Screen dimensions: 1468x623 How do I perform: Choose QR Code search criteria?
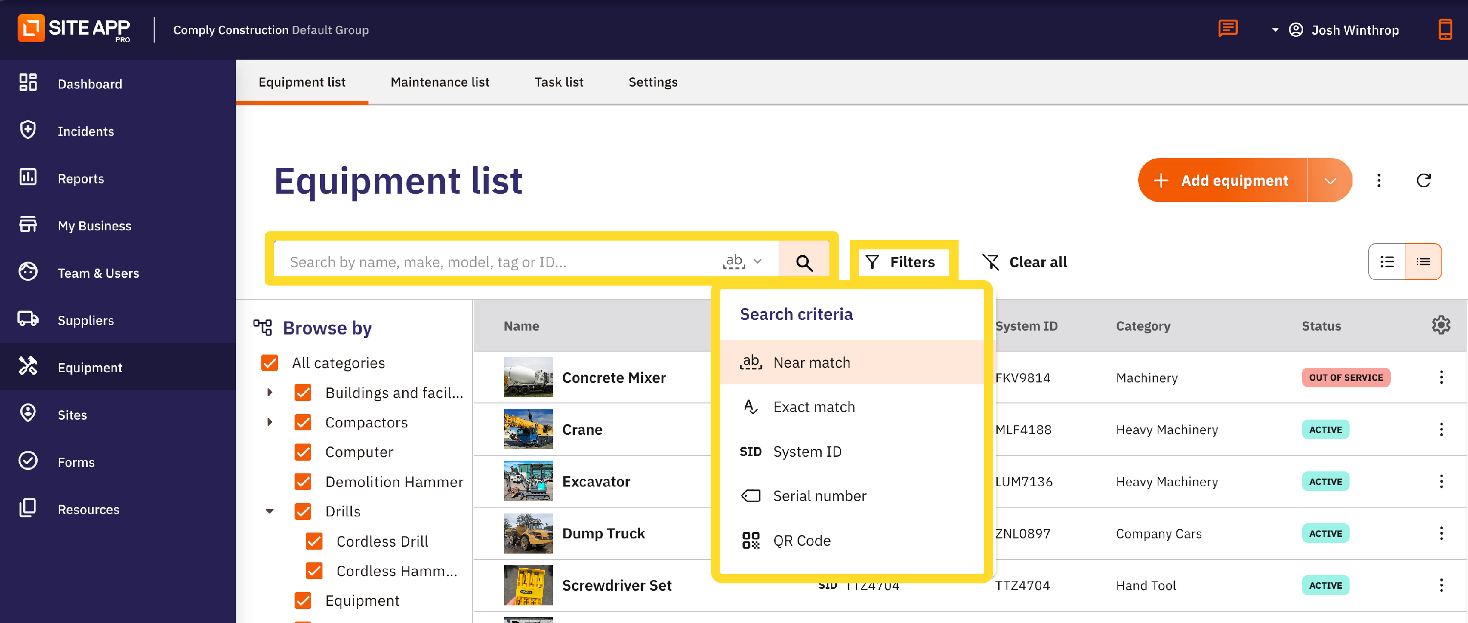852,540
